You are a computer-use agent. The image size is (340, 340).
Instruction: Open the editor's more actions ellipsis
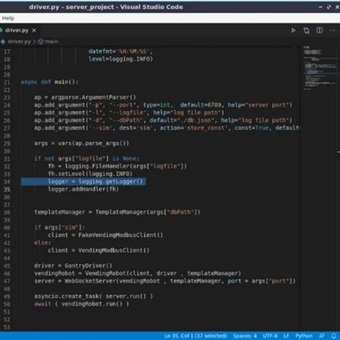coord(333,30)
